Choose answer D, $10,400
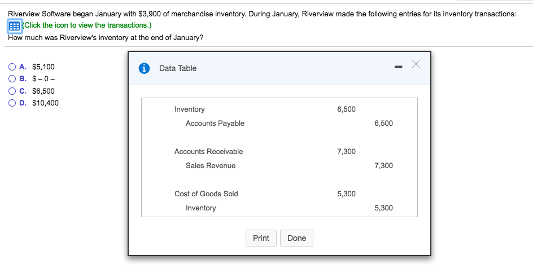 pos(12,103)
